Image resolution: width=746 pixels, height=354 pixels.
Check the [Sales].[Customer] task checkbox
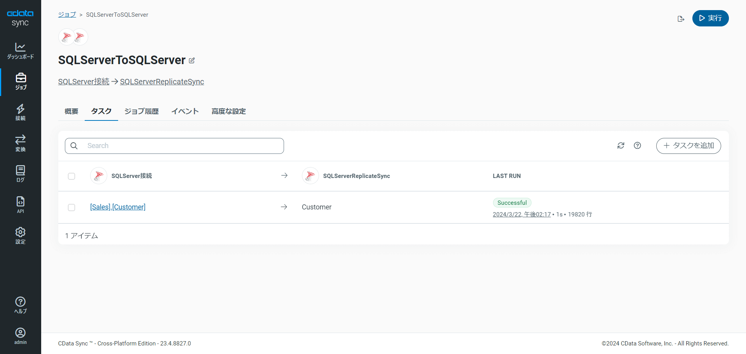point(71,207)
